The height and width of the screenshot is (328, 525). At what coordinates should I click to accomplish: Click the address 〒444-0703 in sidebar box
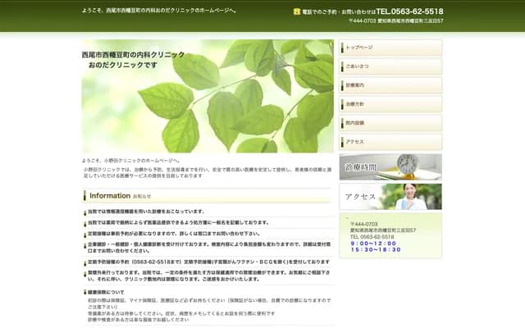coord(364,224)
